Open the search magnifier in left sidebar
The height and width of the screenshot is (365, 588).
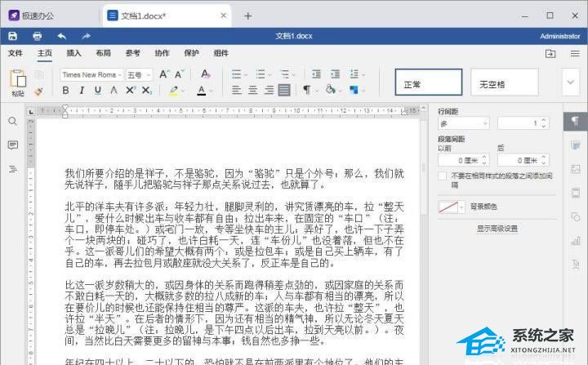[x=13, y=121]
